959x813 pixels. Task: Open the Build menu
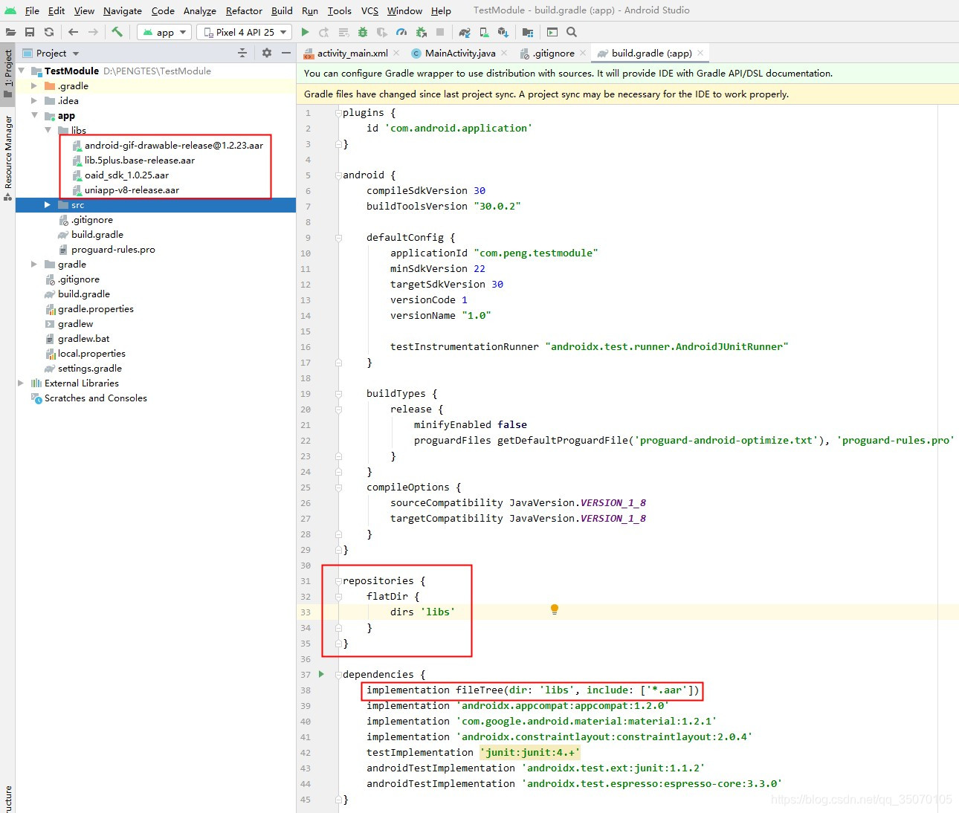pyautogui.click(x=282, y=10)
